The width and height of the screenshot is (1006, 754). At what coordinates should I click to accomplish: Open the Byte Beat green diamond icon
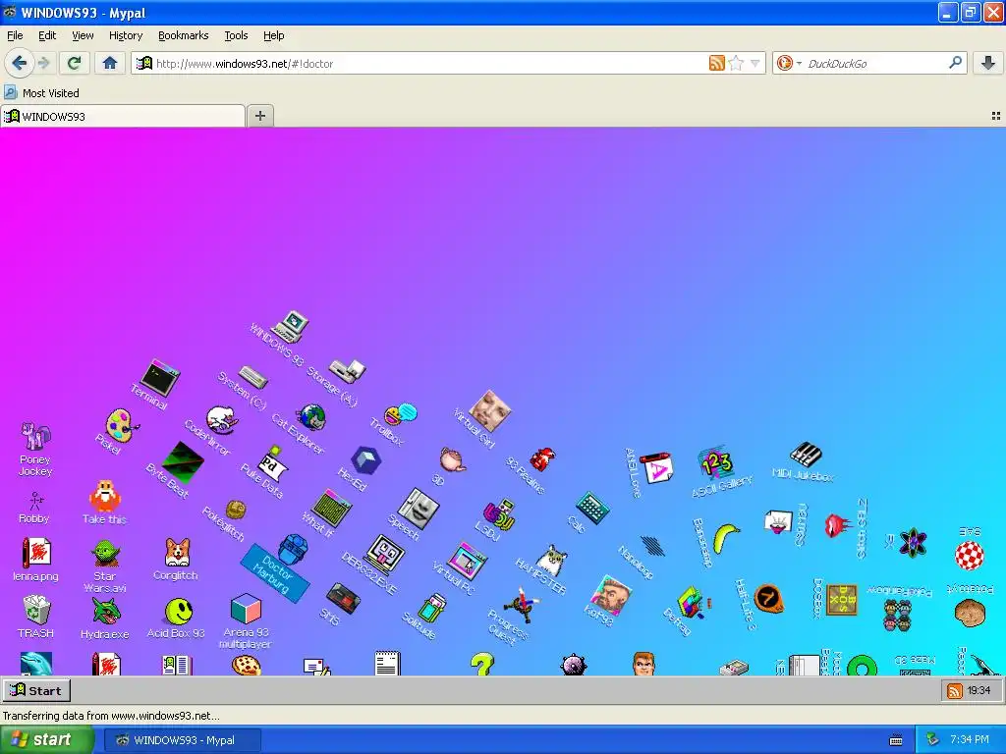tap(183, 462)
